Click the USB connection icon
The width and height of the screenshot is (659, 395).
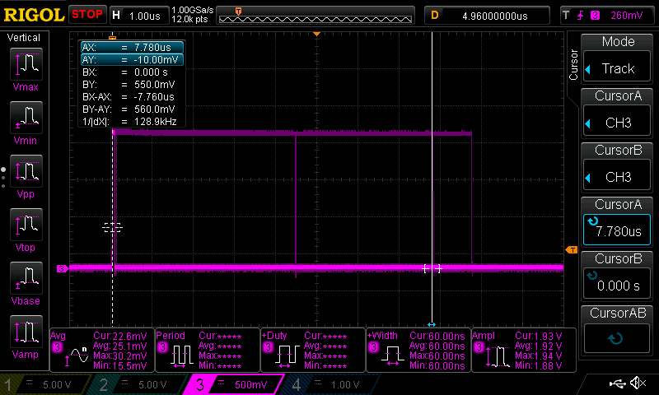pos(616,383)
